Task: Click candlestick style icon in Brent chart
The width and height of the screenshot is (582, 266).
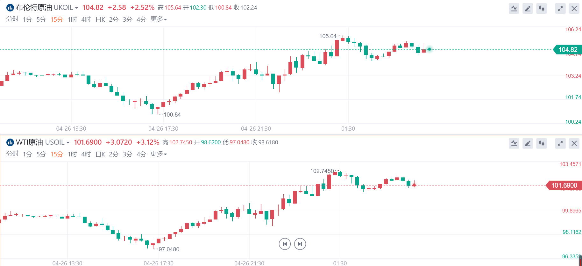Action: coord(541,9)
